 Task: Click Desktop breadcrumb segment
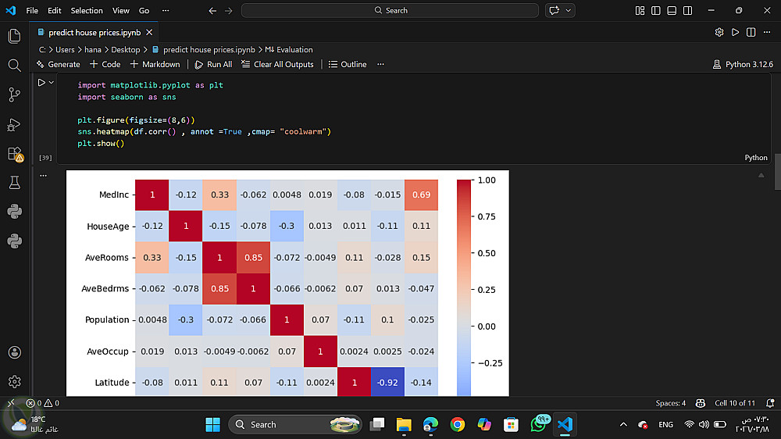pyautogui.click(x=126, y=50)
